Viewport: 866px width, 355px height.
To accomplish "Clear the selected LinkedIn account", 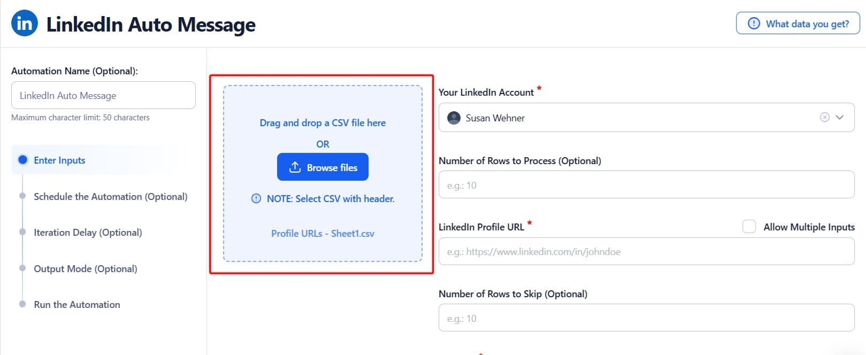I will pos(824,118).
